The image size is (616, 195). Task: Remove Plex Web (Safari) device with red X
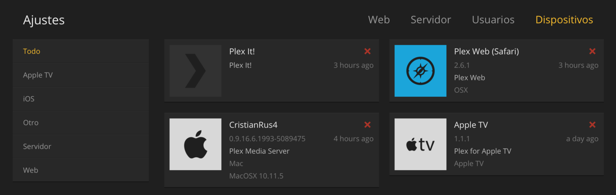pyautogui.click(x=593, y=51)
